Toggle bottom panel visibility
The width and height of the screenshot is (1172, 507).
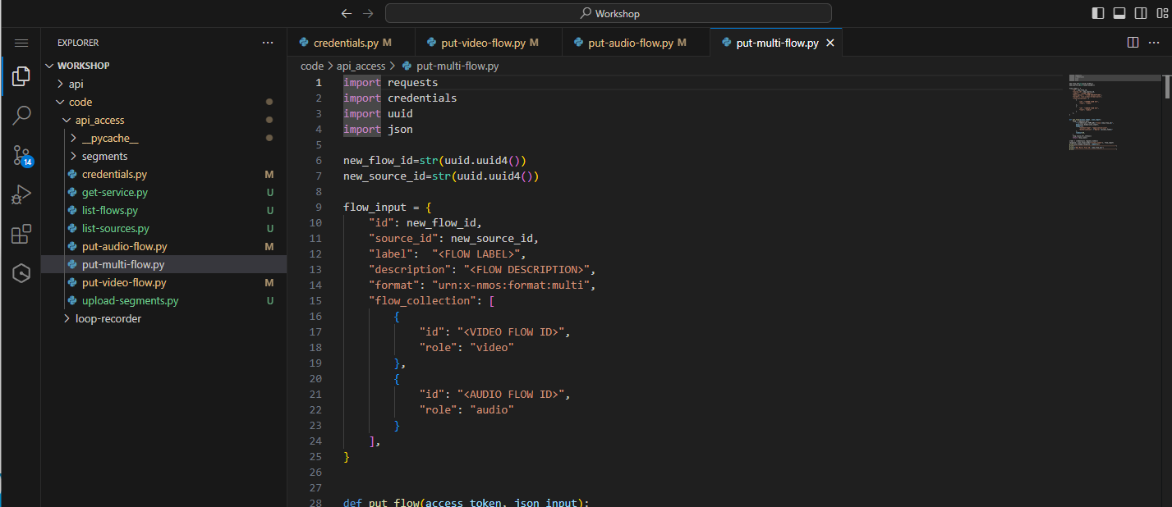click(1119, 13)
